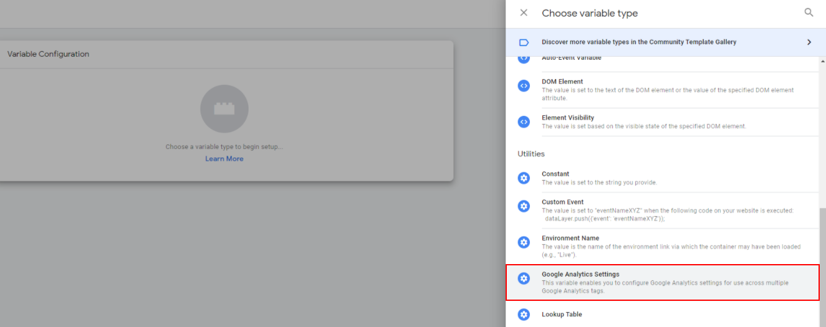The image size is (826, 327).
Task: Open the Community Template Gallery banner text
Action: [x=639, y=42]
